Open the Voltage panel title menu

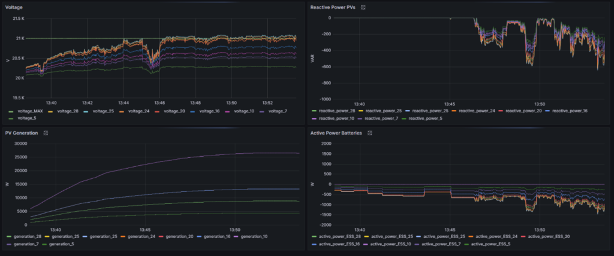click(14, 7)
